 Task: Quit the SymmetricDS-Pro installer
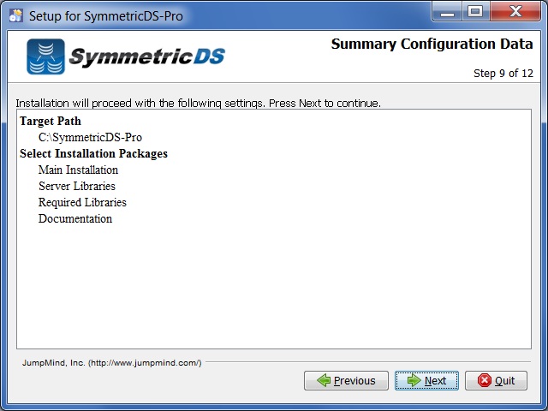pyautogui.click(x=496, y=380)
